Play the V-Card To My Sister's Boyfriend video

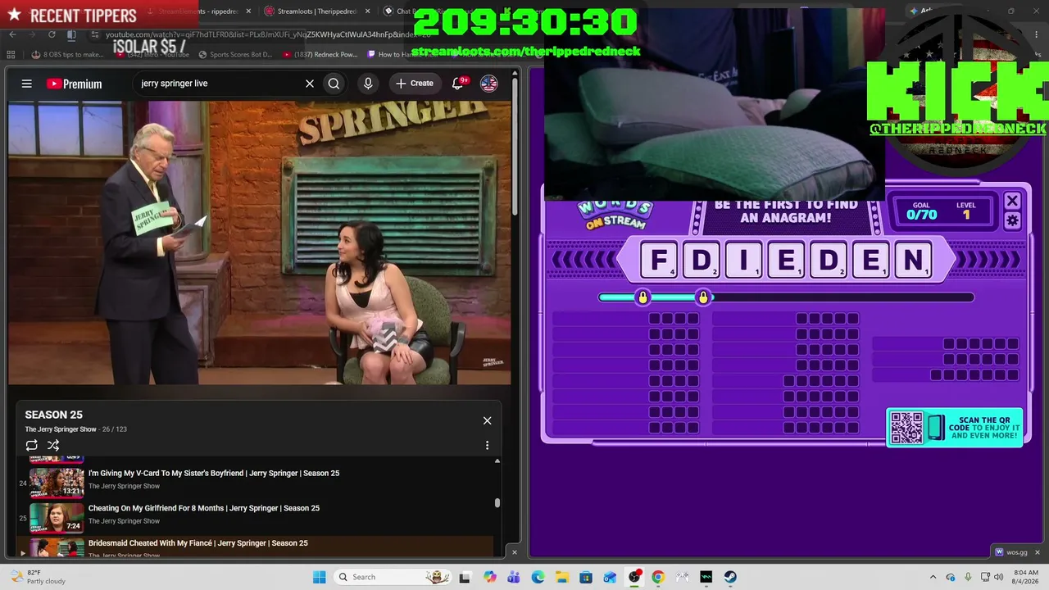click(x=214, y=473)
